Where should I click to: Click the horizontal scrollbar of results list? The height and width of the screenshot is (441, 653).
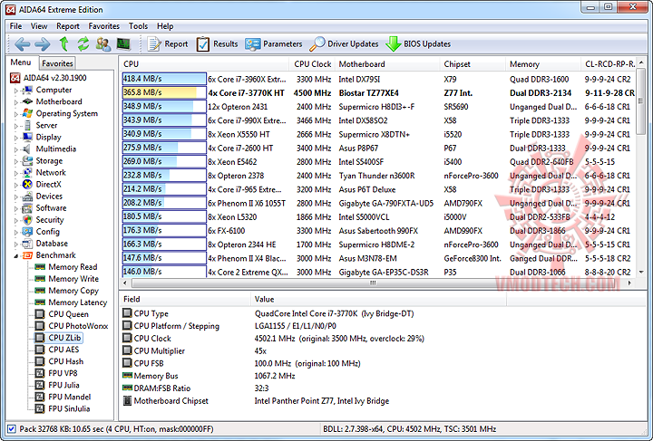pos(373,283)
